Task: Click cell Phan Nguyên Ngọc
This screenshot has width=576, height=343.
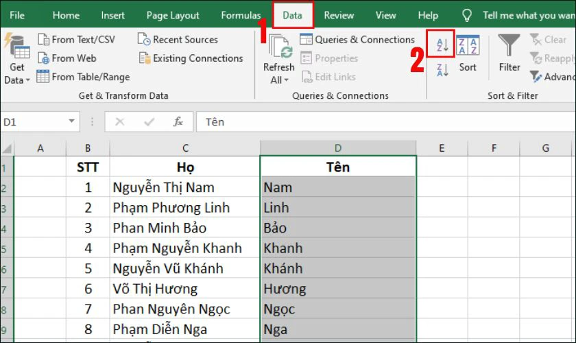Action: (185, 309)
